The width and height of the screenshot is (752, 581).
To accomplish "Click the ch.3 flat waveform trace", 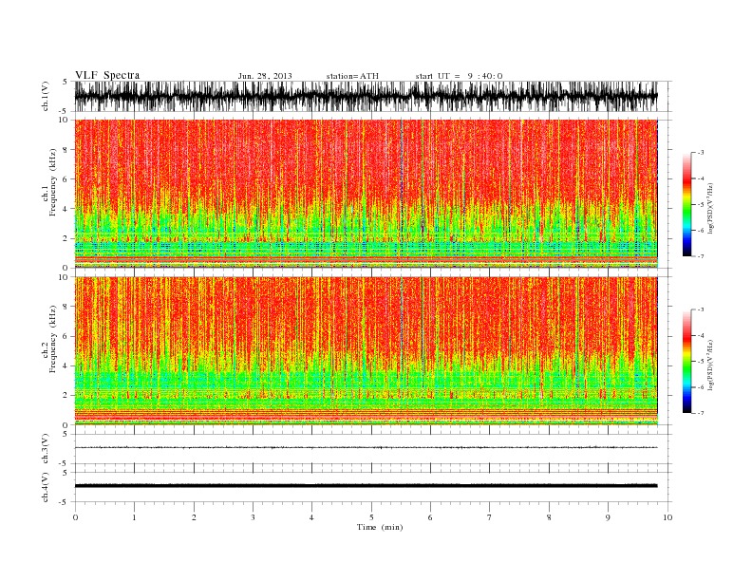I will [x=366, y=448].
